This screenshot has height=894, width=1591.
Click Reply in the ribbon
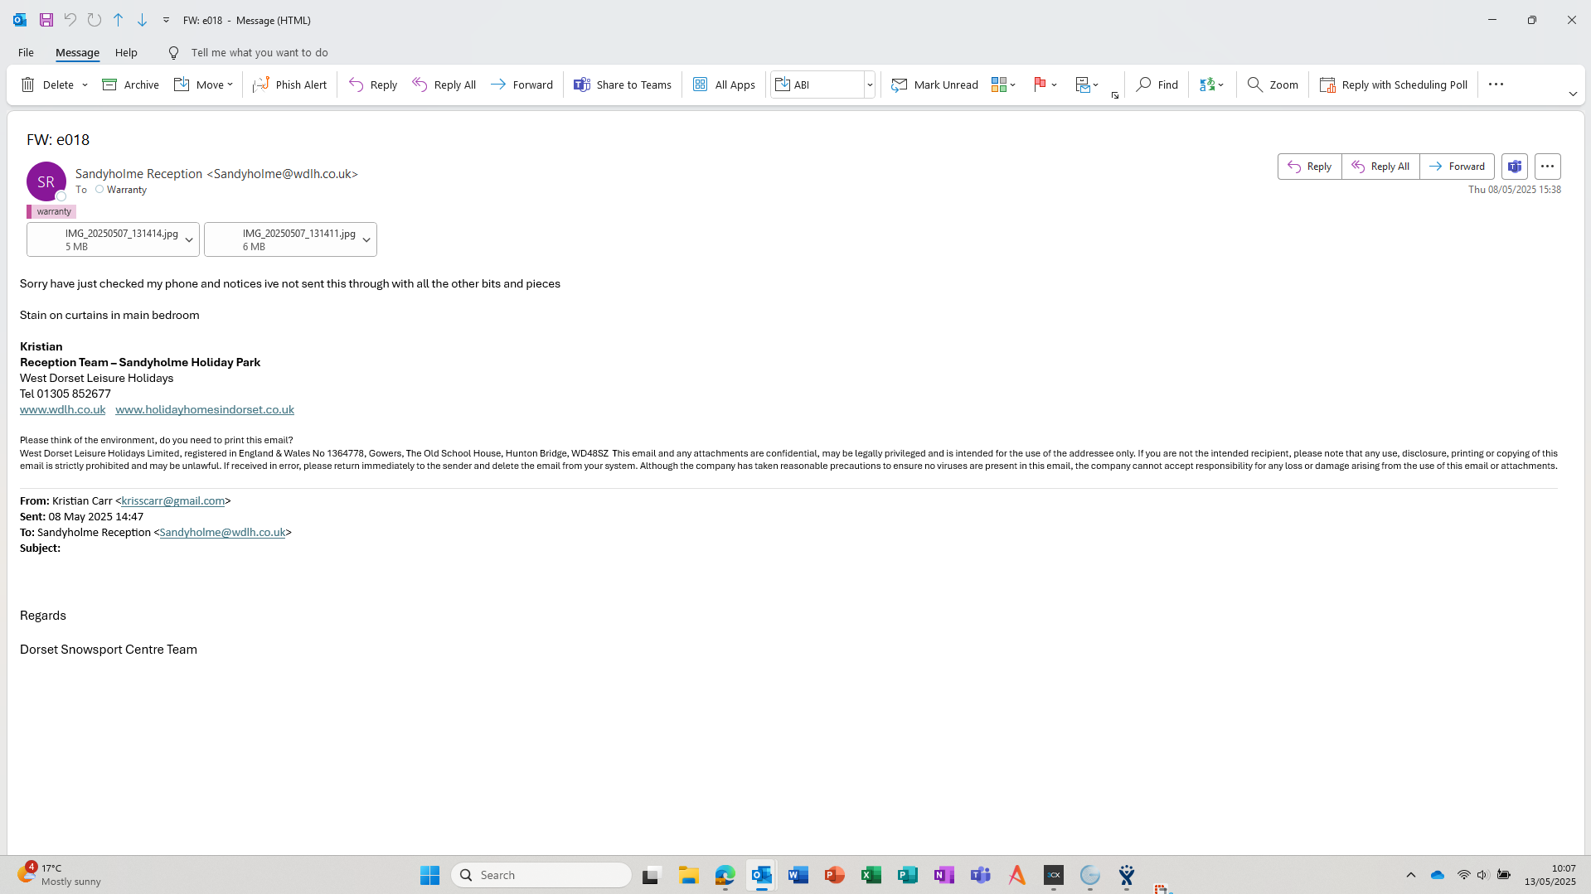click(x=373, y=85)
